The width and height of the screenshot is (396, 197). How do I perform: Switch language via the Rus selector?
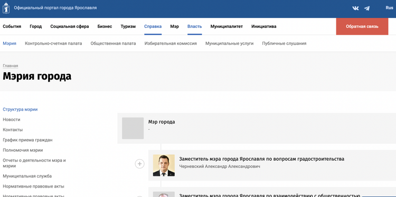point(389,8)
